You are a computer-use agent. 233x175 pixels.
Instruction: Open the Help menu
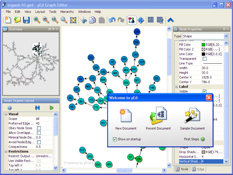98,12
